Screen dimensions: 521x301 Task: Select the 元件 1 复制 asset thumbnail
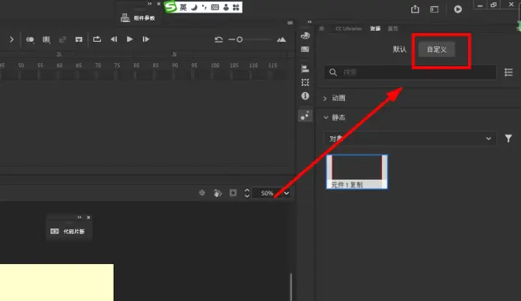[357, 172]
